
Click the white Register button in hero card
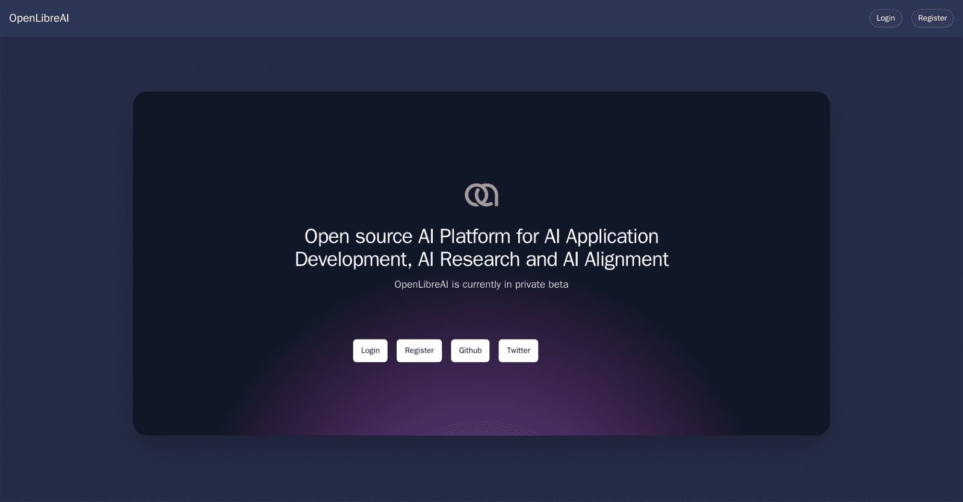point(419,350)
